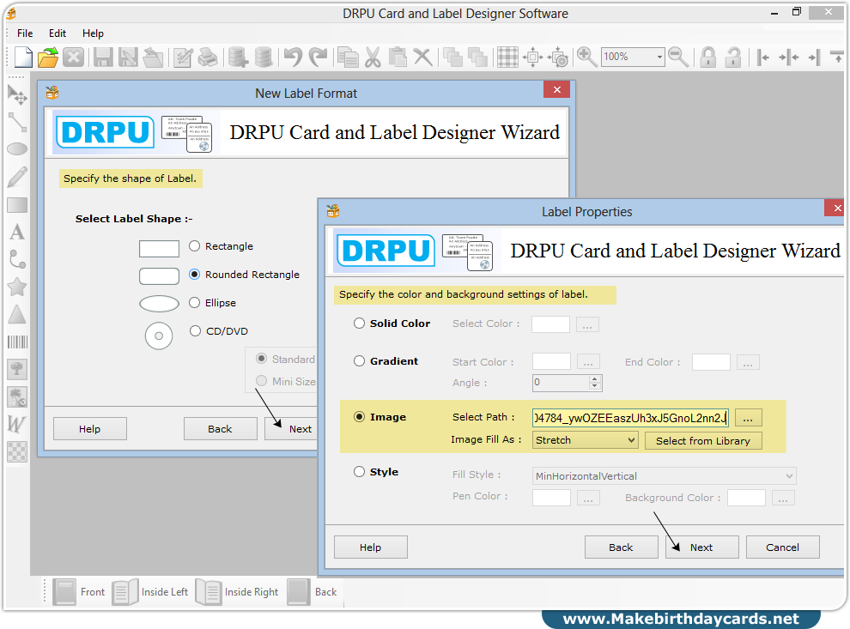Select the Text tool (letter A)
The width and height of the screenshot is (850, 629).
17,232
